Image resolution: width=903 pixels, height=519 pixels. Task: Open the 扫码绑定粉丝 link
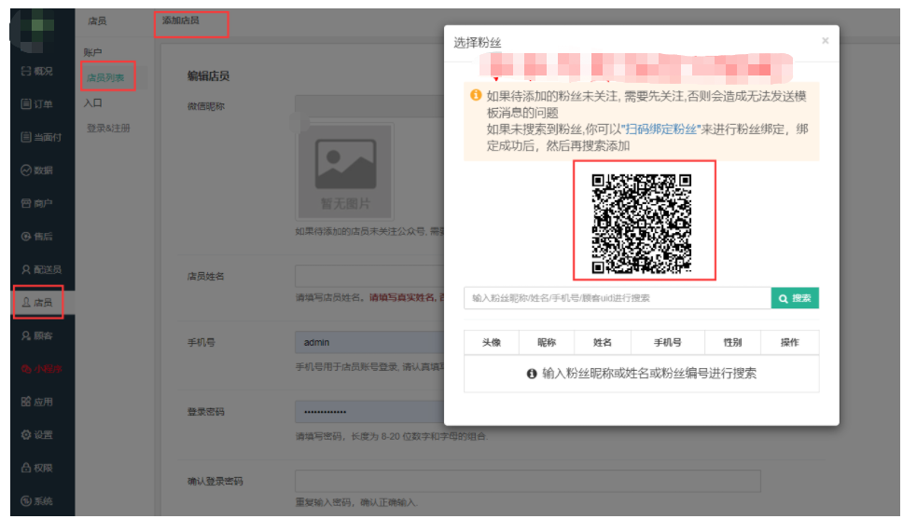tap(661, 129)
